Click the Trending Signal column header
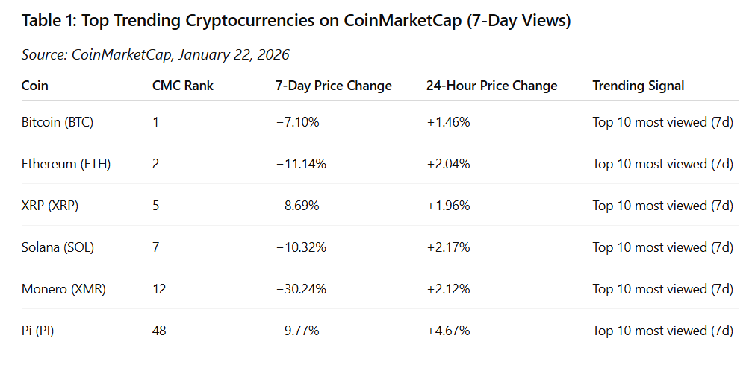Viewport: 755px width, 365px height. coord(638,86)
